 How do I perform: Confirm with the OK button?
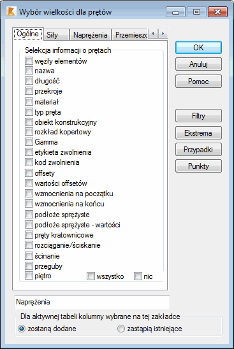[198, 47]
